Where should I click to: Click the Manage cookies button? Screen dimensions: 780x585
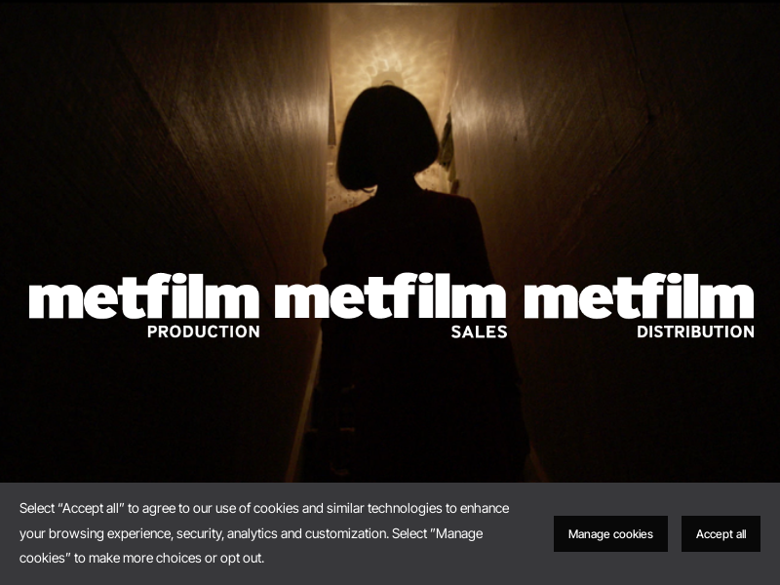(610, 533)
